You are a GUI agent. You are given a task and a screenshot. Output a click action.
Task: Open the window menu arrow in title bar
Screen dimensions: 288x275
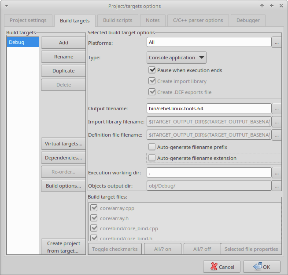coord(7,6)
